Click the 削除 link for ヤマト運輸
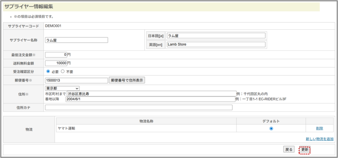 click(x=319, y=128)
